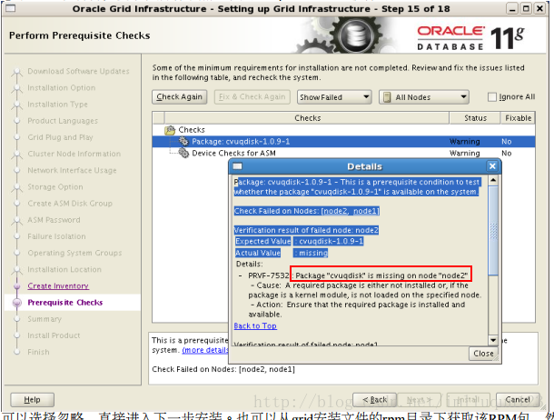Click the Check Again button
The width and height of the screenshot is (554, 420).
click(x=179, y=97)
